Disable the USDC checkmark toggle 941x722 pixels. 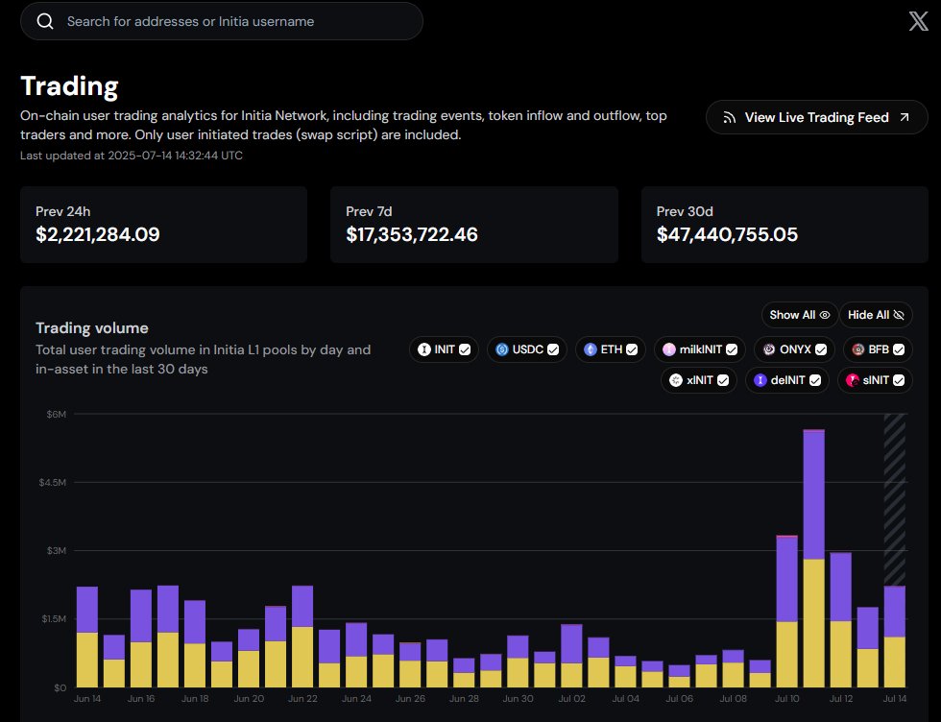tap(552, 349)
